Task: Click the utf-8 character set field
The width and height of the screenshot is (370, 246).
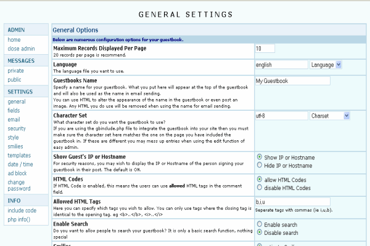Action: pyautogui.click(x=281, y=115)
